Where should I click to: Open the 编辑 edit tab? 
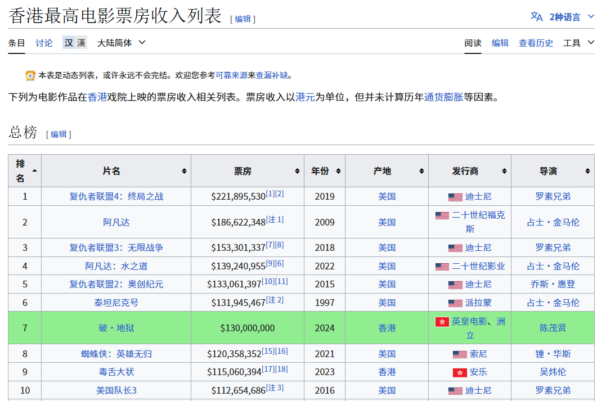pyautogui.click(x=500, y=43)
